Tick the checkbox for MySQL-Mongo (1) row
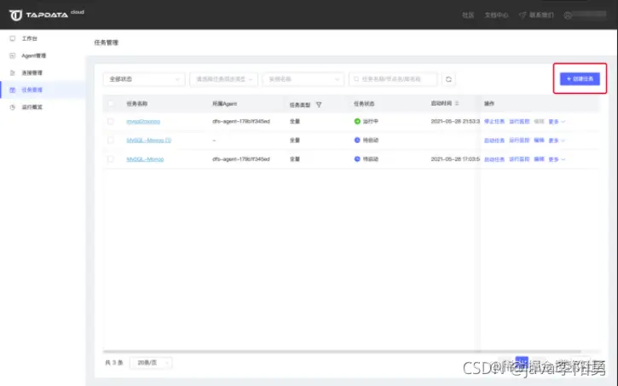The image size is (618, 386). coord(110,141)
